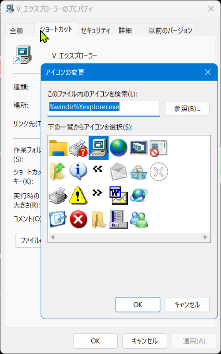
Task: Choose the window with prohibited sign icon
Action: pyautogui.click(x=159, y=148)
